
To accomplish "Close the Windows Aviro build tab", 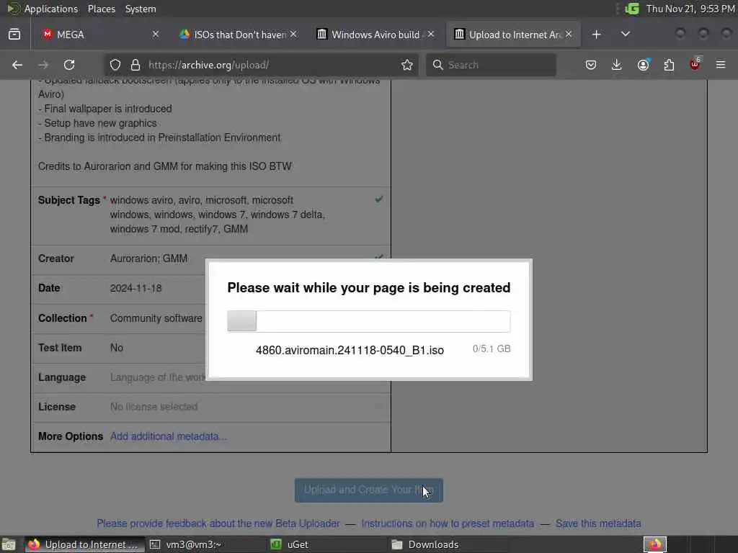I will (x=431, y=35).
